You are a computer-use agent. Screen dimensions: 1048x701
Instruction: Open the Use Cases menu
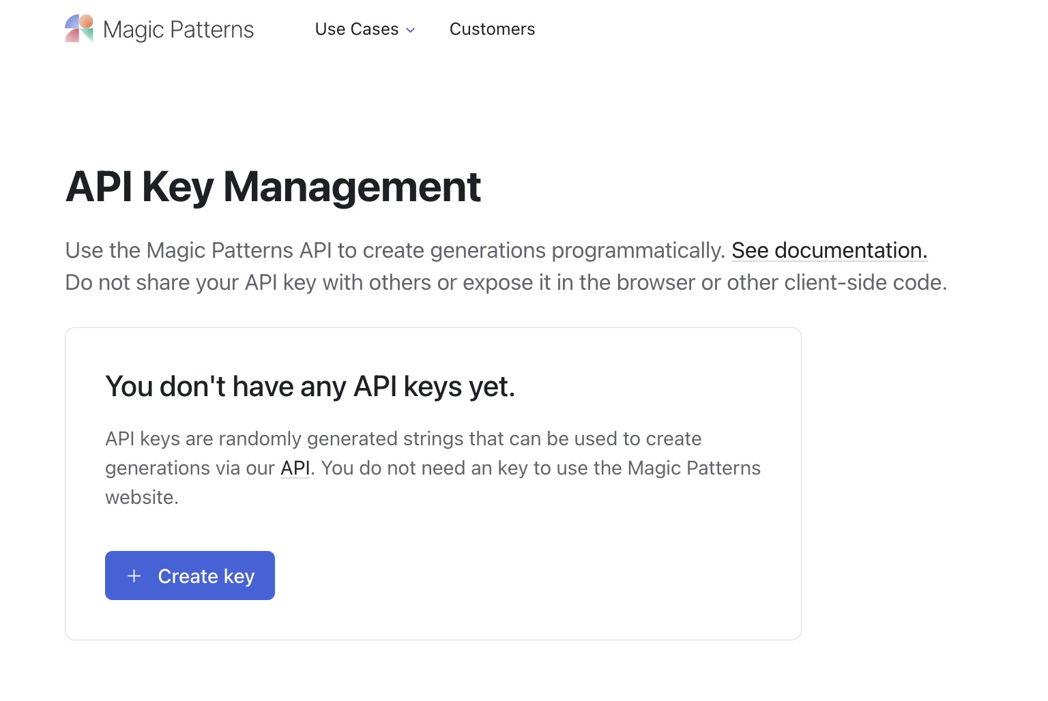[365, 29]
